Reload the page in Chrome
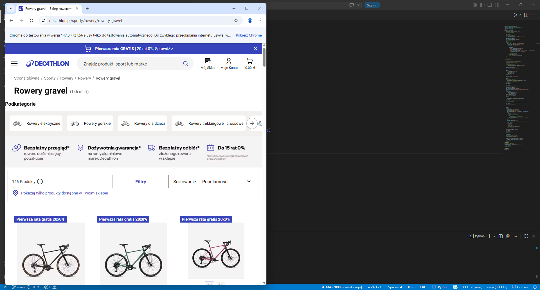The height and width of the screenshot is (290, 540). pyautogui.click(x=31, y=21)
